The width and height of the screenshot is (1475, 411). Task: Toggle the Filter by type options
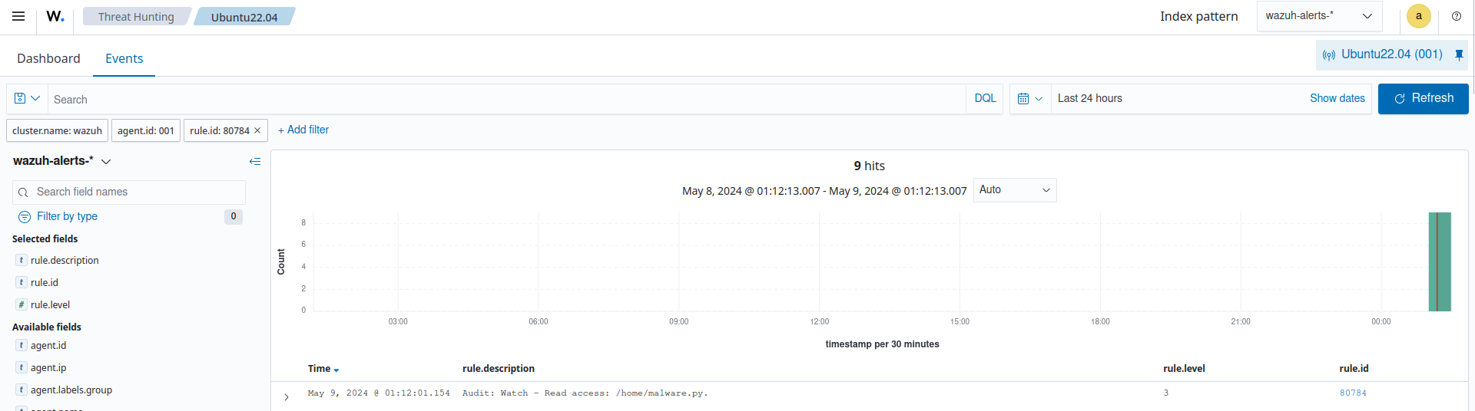[x=67, y=216]
